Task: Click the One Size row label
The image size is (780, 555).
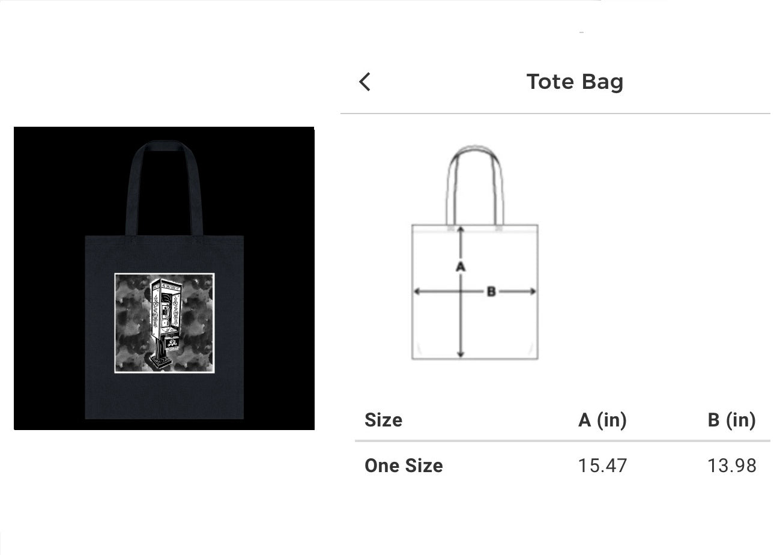Action: click(404, 466)
